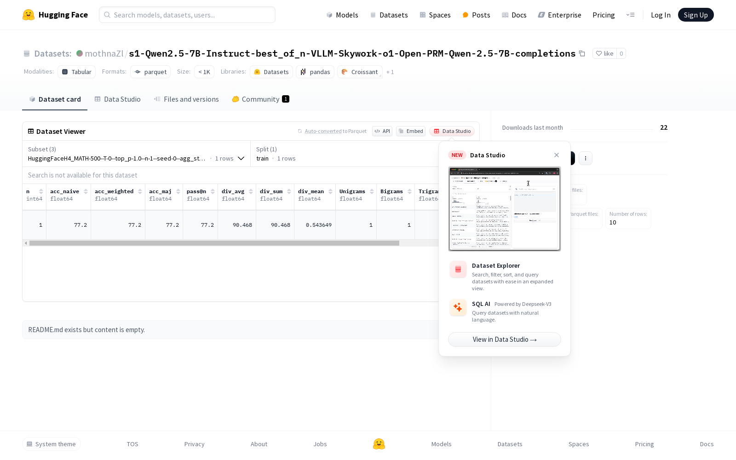Sort table by Unigrams column
Screen dimensions: 736x460
(372, 191)
